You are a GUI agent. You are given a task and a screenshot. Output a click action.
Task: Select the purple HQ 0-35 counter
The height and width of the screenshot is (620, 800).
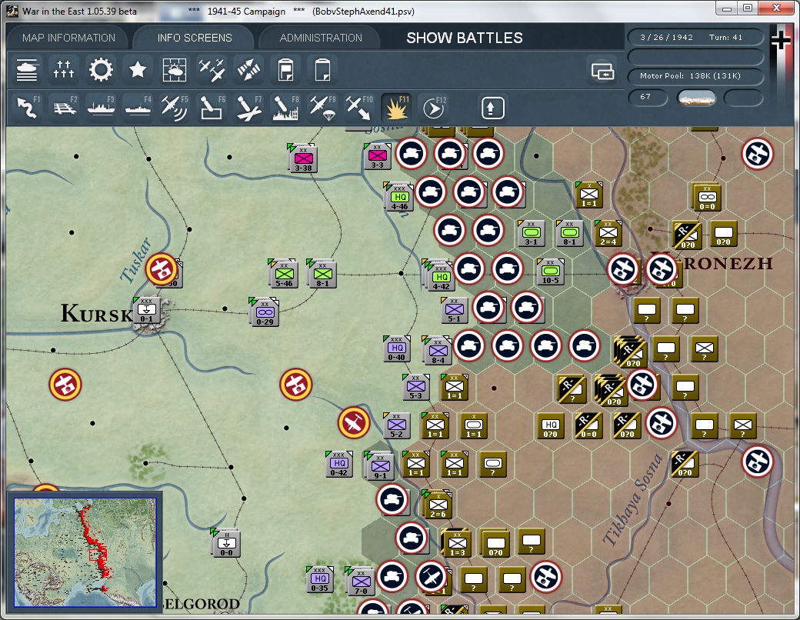pyautogui.click(x=319, y=578)
